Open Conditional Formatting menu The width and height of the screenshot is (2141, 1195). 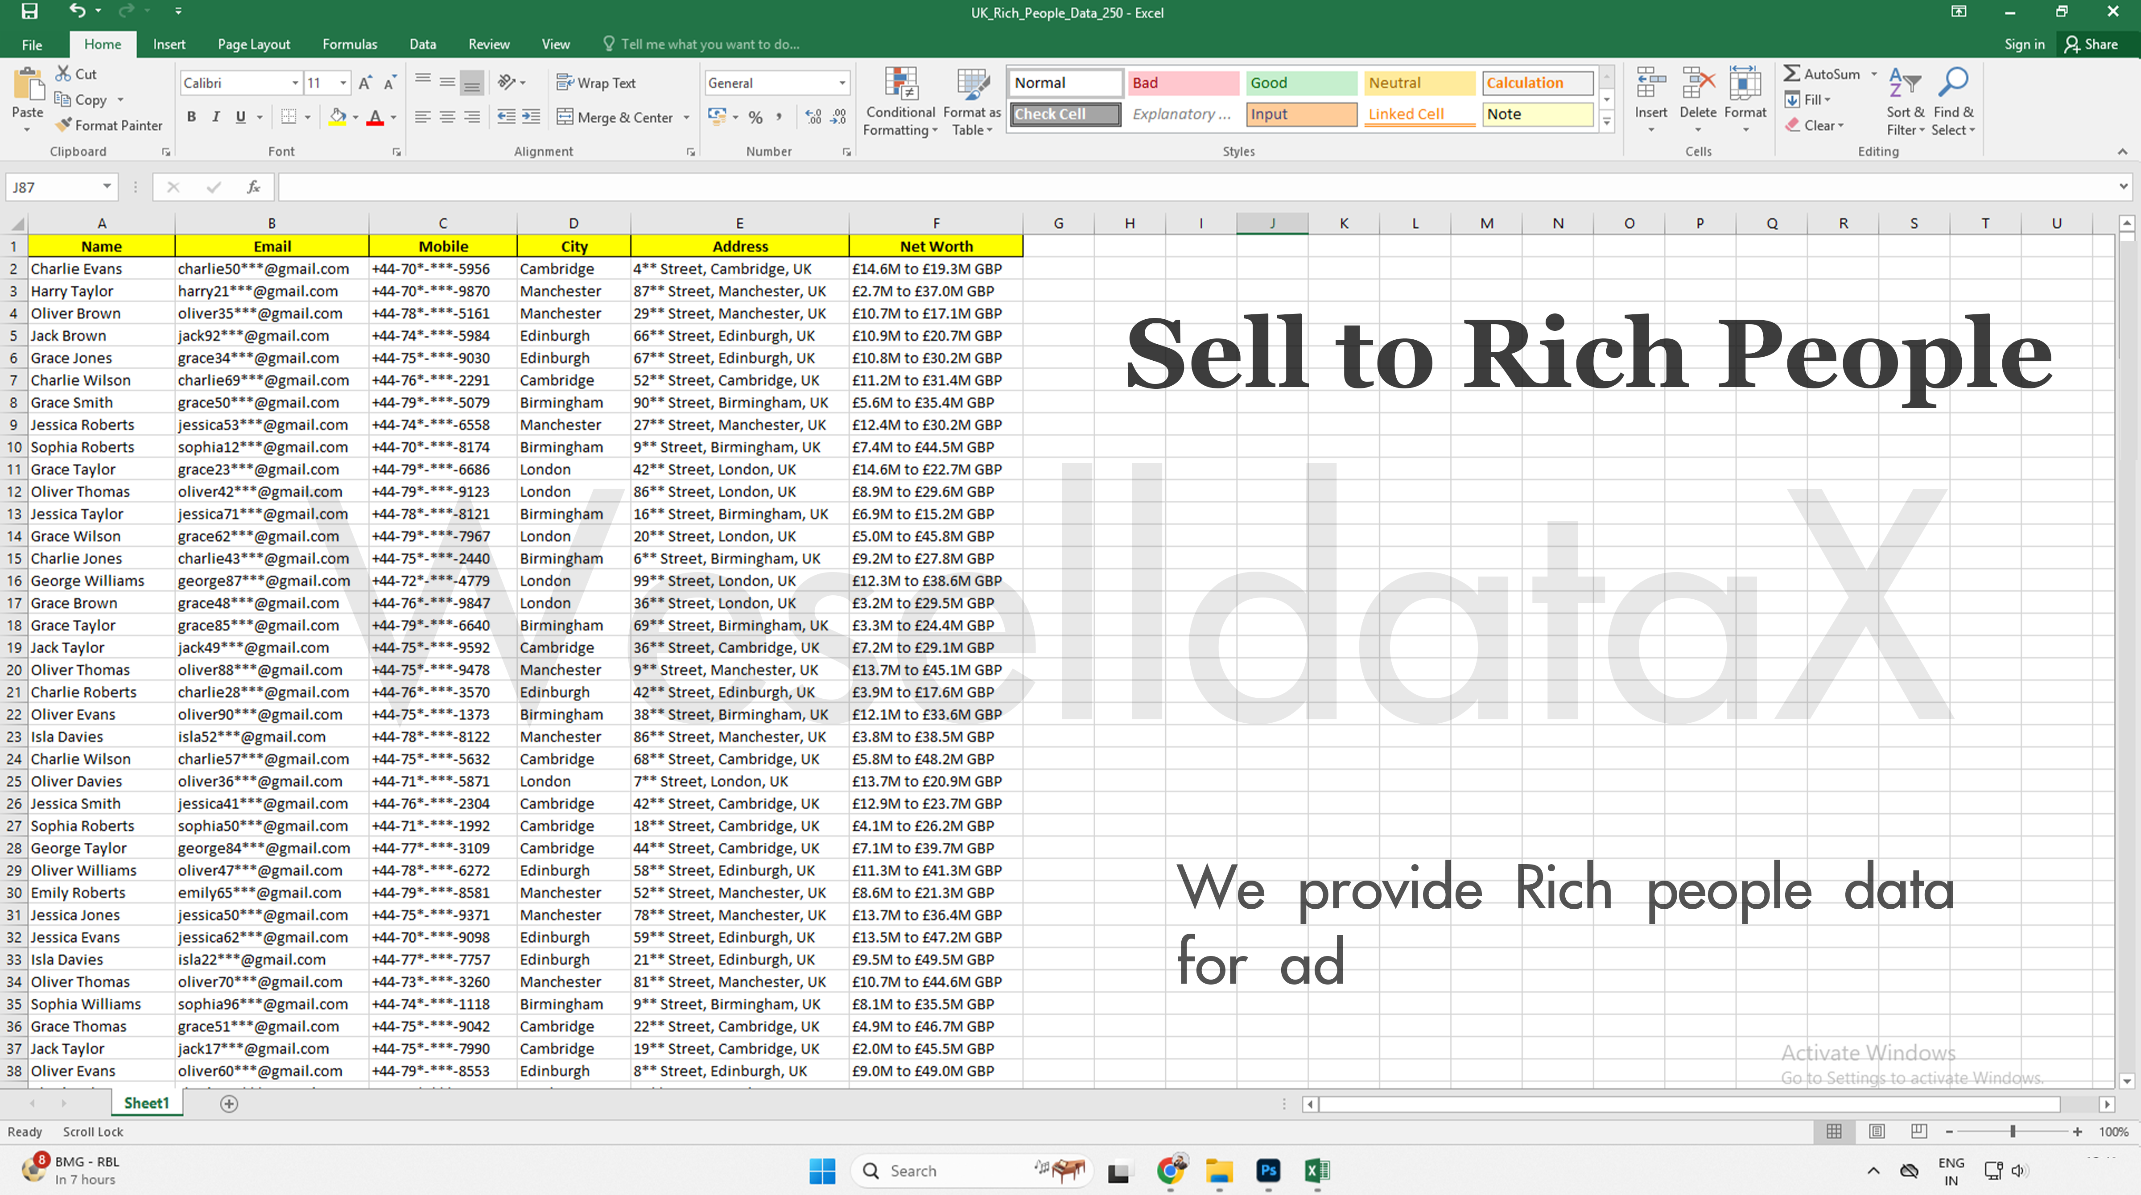coord(901,101)
